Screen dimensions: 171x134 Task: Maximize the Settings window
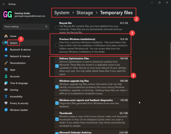pyautogui.click(x=160, y=3)
